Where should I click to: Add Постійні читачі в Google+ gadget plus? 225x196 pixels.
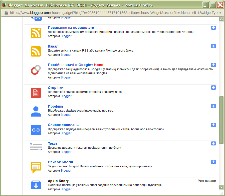tap(213, 65)
